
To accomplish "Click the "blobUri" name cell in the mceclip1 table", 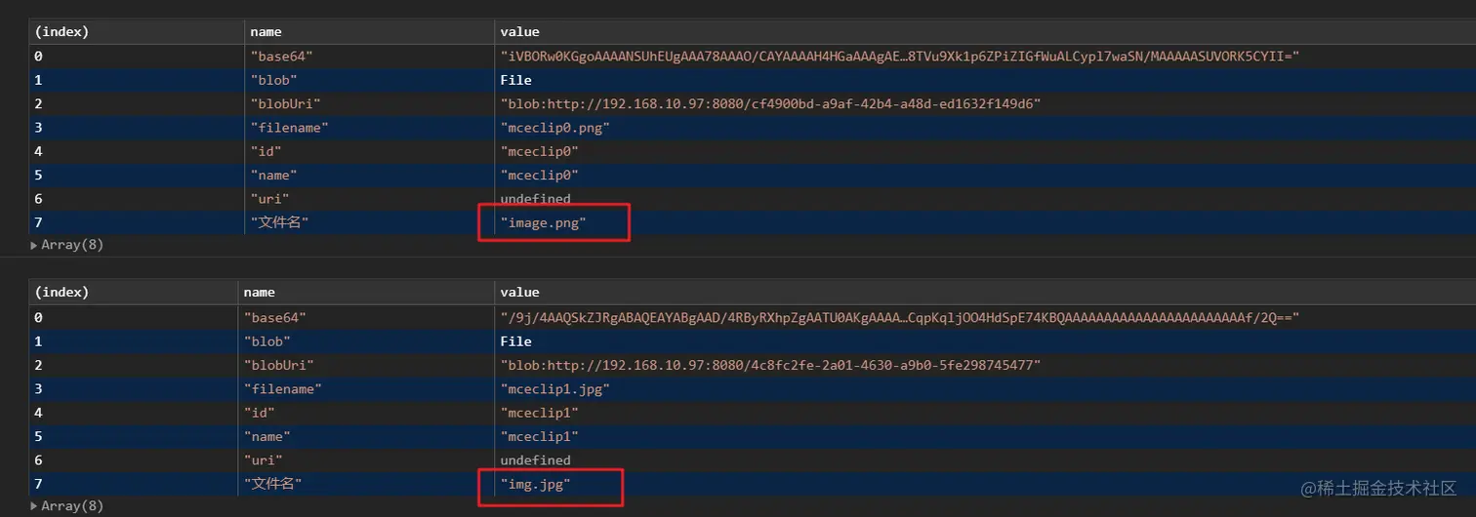I will [278, 365].
